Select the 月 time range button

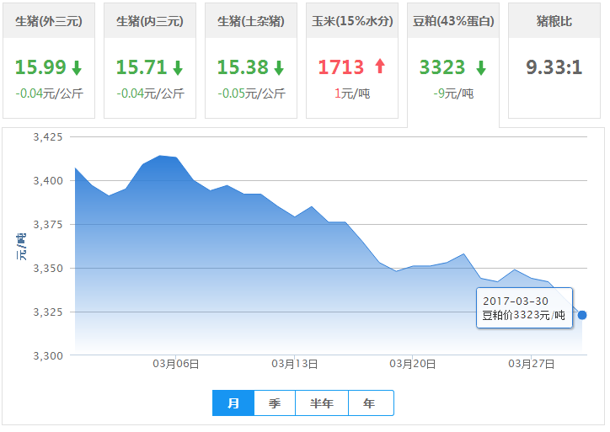(233, 403)
